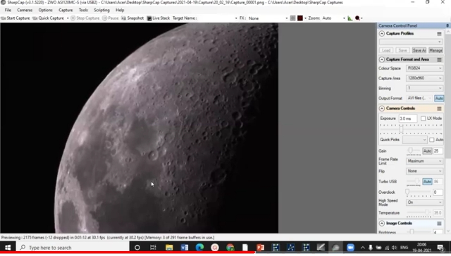The height and width of the screenshot is (256, 451).
Task: Open the Cameras menu
Action: [25, 10]
